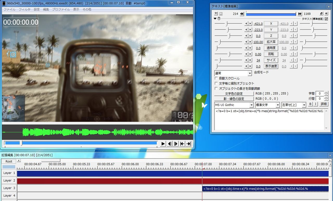Decrease the left 透明度 value with arrow
The image size is (333, 201).
click(246, 48)
